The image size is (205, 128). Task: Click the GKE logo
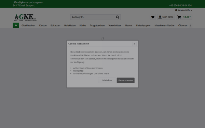pyautogui.click(x=25, y=18)
